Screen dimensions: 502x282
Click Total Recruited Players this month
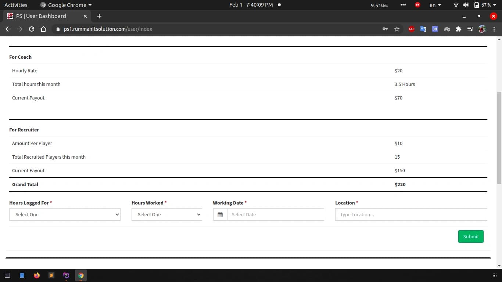coord(49,157)
